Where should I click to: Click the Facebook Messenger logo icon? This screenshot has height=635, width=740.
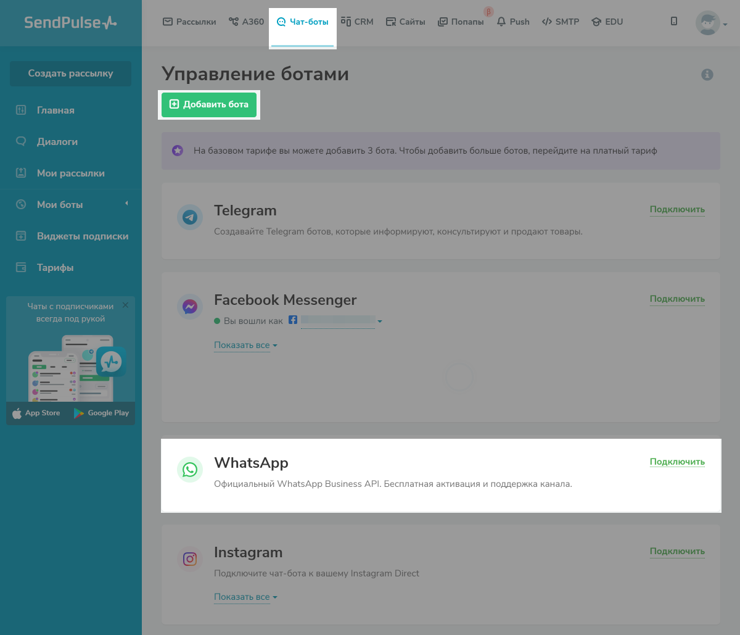point(190,307)
